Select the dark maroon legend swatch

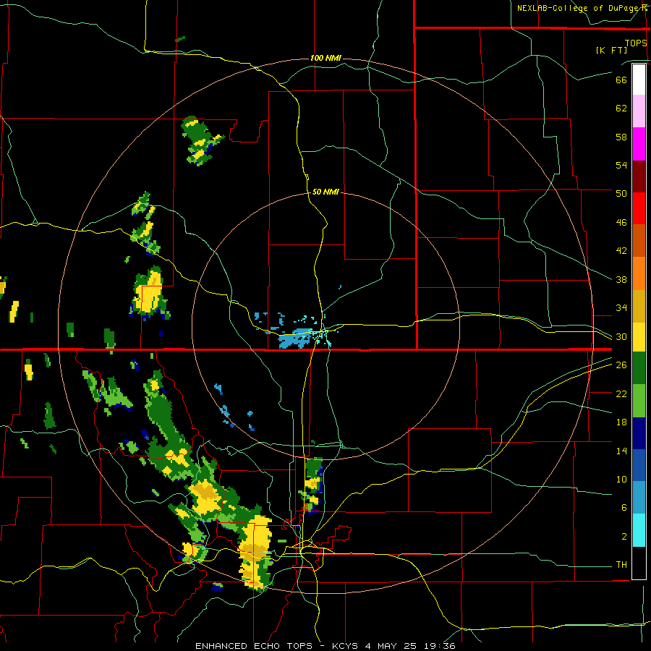click(x=639, y=176)
